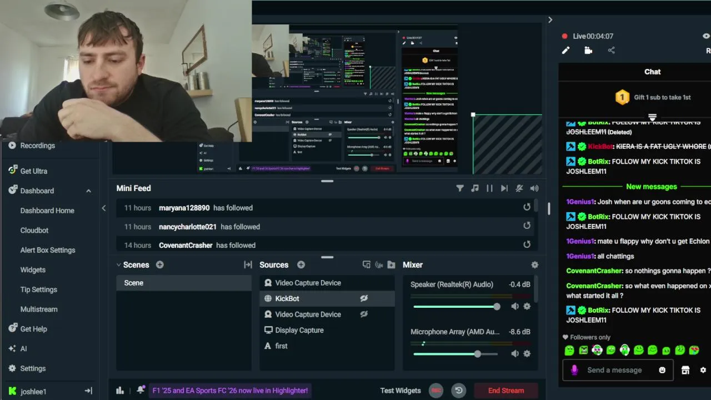711x400 pixels.
Task: Collapse the chat panel using the top arrow
Action: [x=550, y=20]
